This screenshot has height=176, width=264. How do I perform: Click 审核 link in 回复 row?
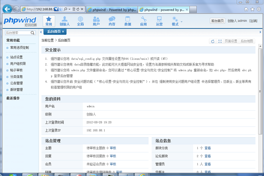click(x=113, y=156)
